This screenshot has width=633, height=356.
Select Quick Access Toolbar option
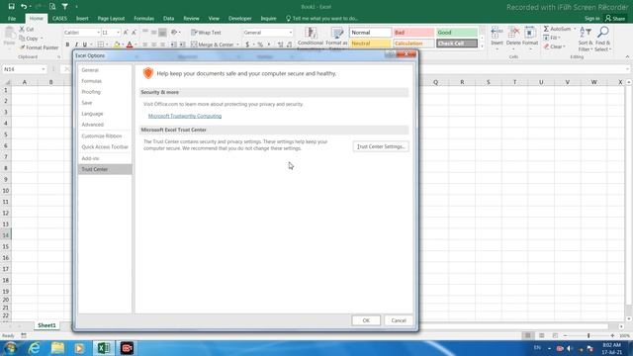point(105,147)
